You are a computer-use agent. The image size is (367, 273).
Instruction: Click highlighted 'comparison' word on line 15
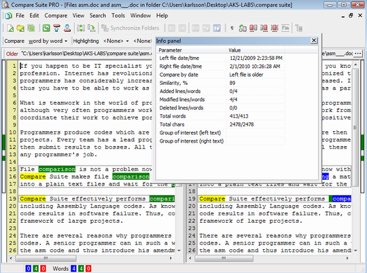tap(57, 169)
